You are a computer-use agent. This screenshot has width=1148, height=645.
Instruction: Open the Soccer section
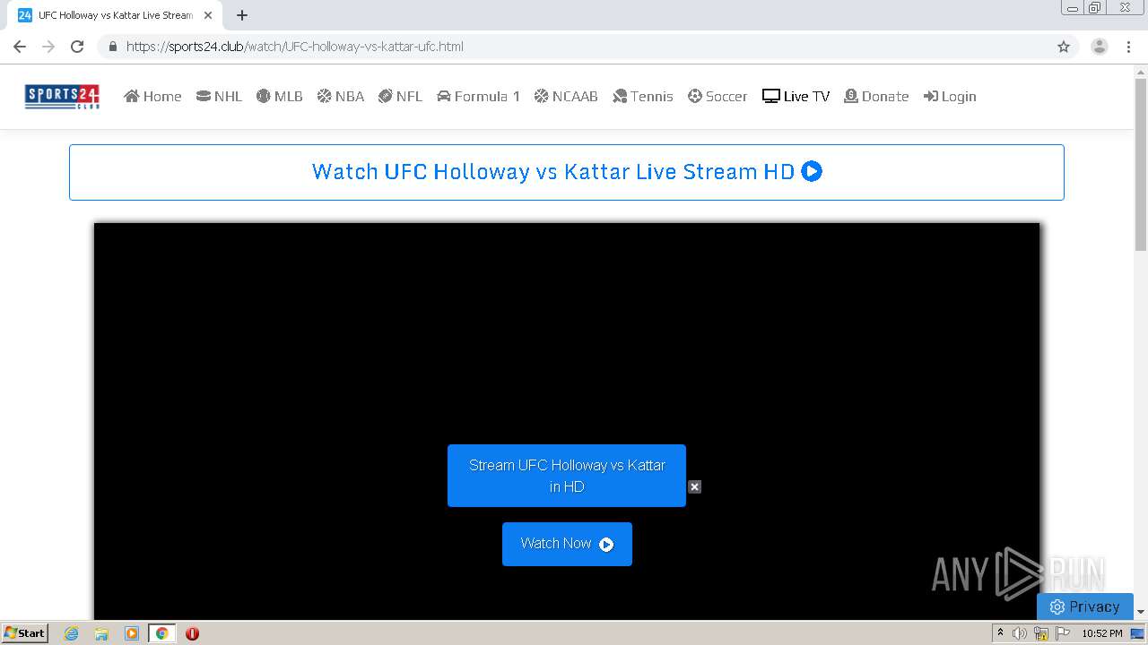(717, 97)
